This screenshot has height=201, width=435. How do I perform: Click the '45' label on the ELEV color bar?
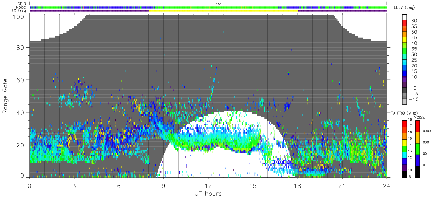click(x=414, y=38)
